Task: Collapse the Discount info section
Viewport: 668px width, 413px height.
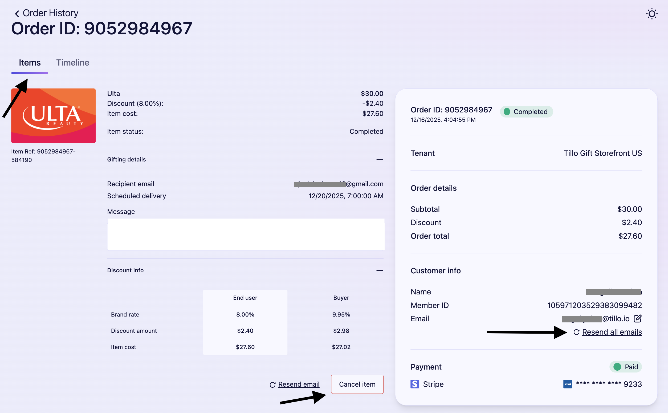Action: (379, 270)
